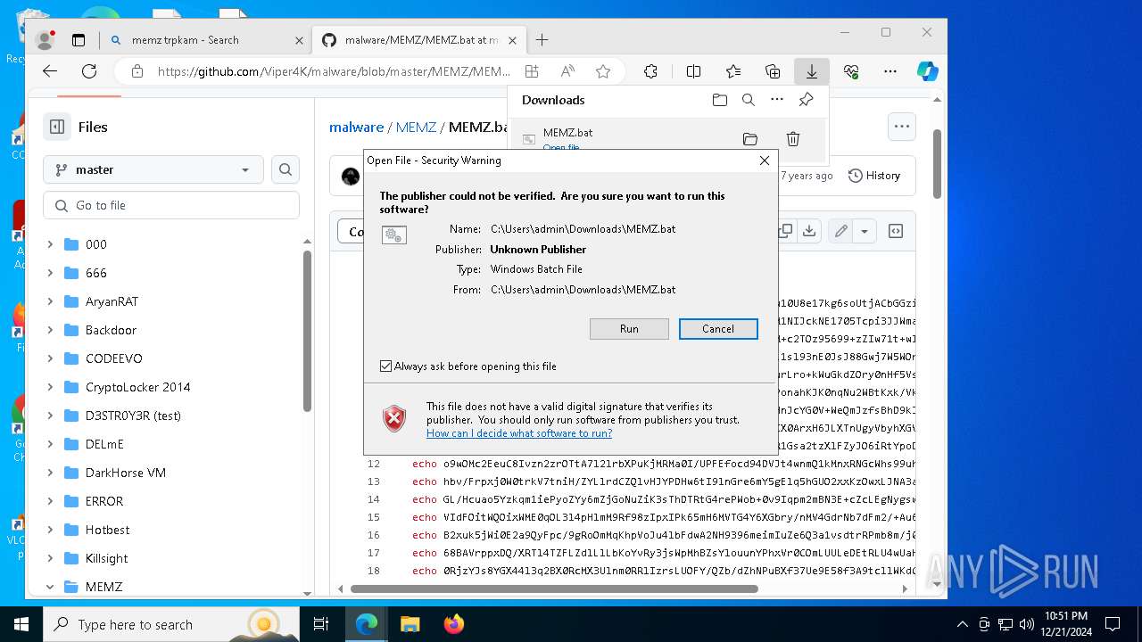The width and height of the screenshot is (1142, 642).
Task: Click Run in the security warning
Action: tap(629, 329)
